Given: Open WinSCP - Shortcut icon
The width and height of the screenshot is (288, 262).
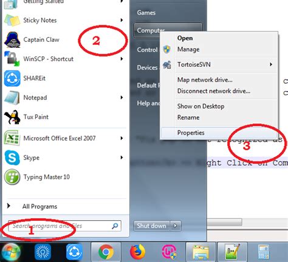Looking at the screenshot, I should click(x=12, y=59).
